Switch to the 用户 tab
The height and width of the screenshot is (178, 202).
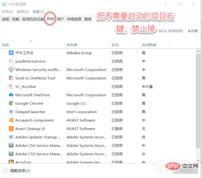point(60,19)
